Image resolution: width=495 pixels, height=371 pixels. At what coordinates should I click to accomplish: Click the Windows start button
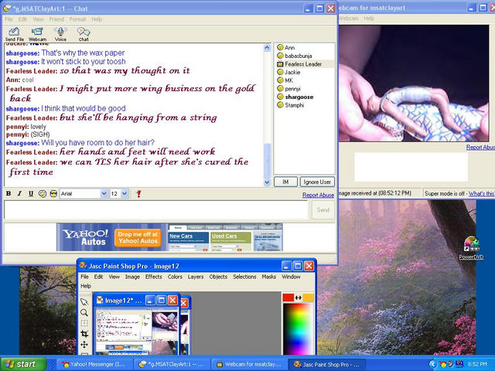click(x=23, y=364)
